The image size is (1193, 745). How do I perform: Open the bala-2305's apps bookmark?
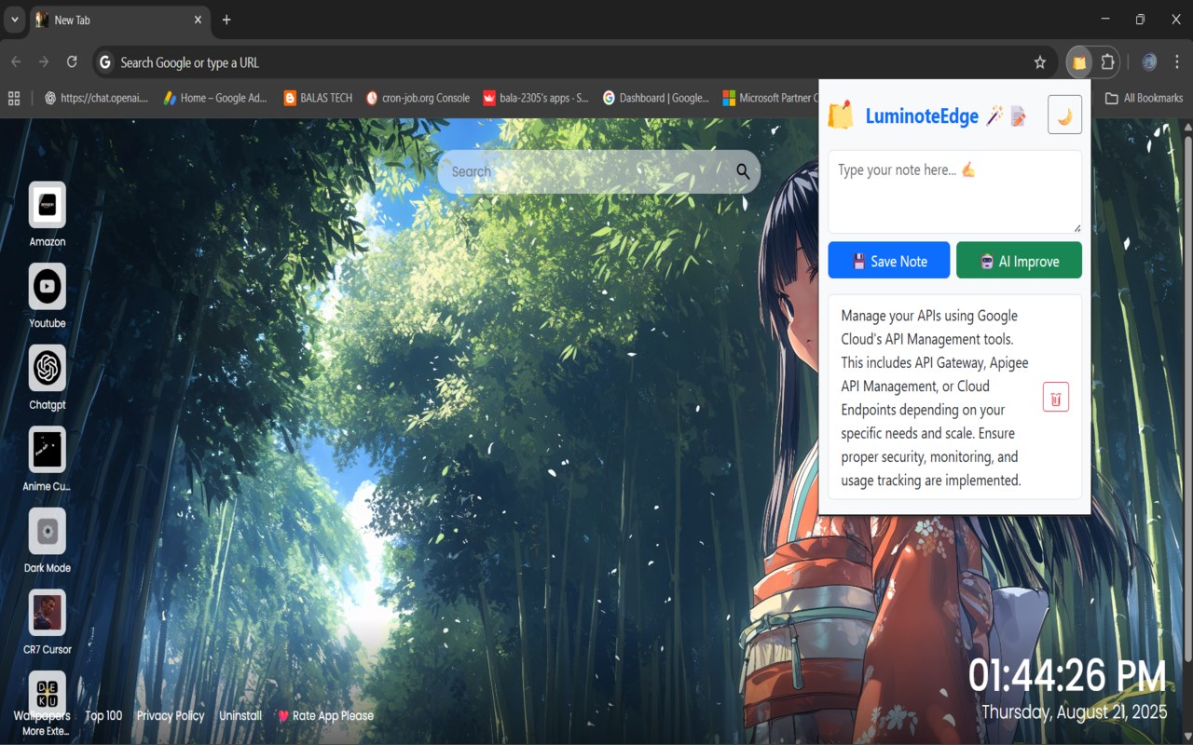point(536,98)
